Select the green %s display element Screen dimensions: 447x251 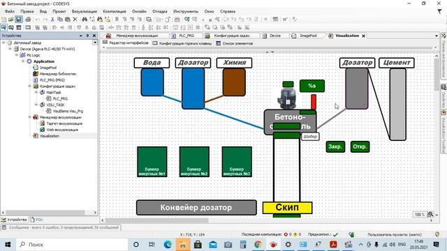pos(312,86)
